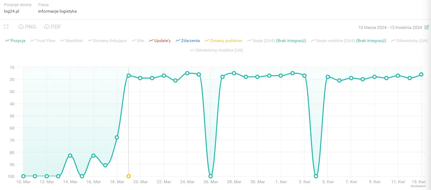Image resolution: width=431 pixels, height=190 pixels.
Task: Select the 24 Mar peak data point
Action: pyautogui.click(x=187, y=73)
